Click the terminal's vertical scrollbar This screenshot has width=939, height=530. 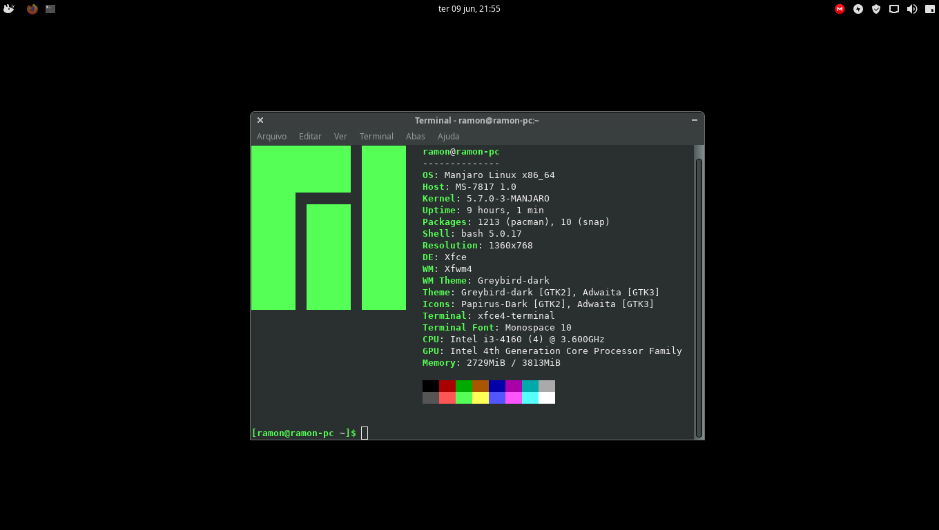699,297
